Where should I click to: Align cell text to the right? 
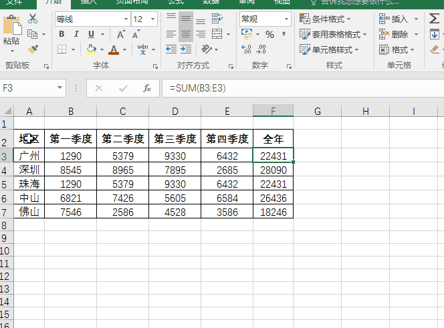[201, 34]
